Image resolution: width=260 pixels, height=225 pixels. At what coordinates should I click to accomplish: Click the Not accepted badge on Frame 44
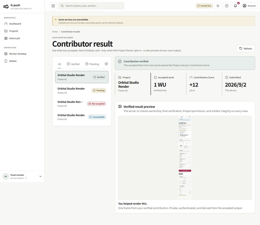[x=96, y=104]
